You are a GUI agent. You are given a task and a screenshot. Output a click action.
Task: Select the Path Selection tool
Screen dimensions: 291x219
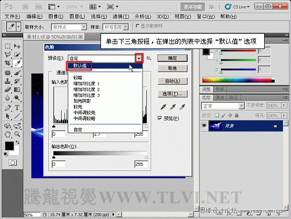coord(7,116)
